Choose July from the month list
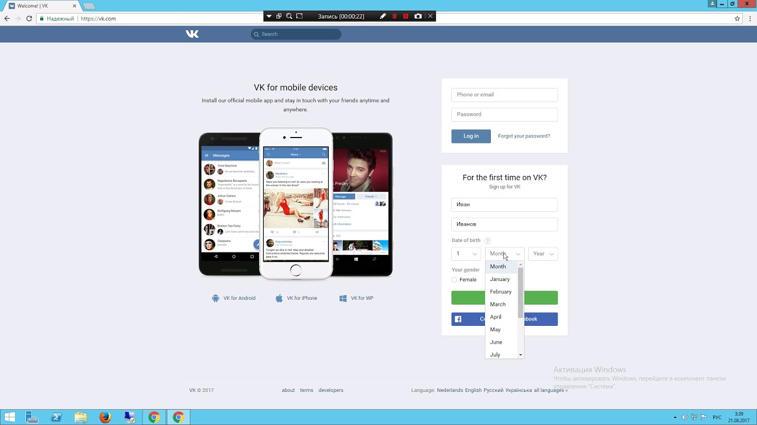Image resolution: width=757 pixels, height=425 pixels. click(x=502, y=354)
